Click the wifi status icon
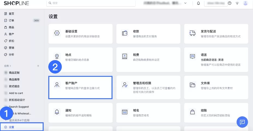Image resolution: width=253 pixels, height=131 pixels. pyautogui.click(x=237, y=3)
